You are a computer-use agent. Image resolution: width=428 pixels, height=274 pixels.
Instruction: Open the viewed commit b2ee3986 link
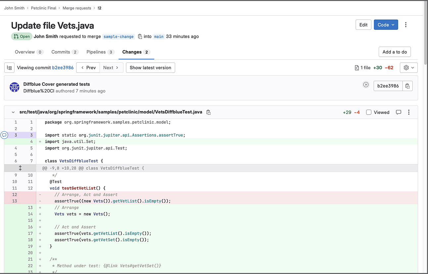tap(63, 68)
